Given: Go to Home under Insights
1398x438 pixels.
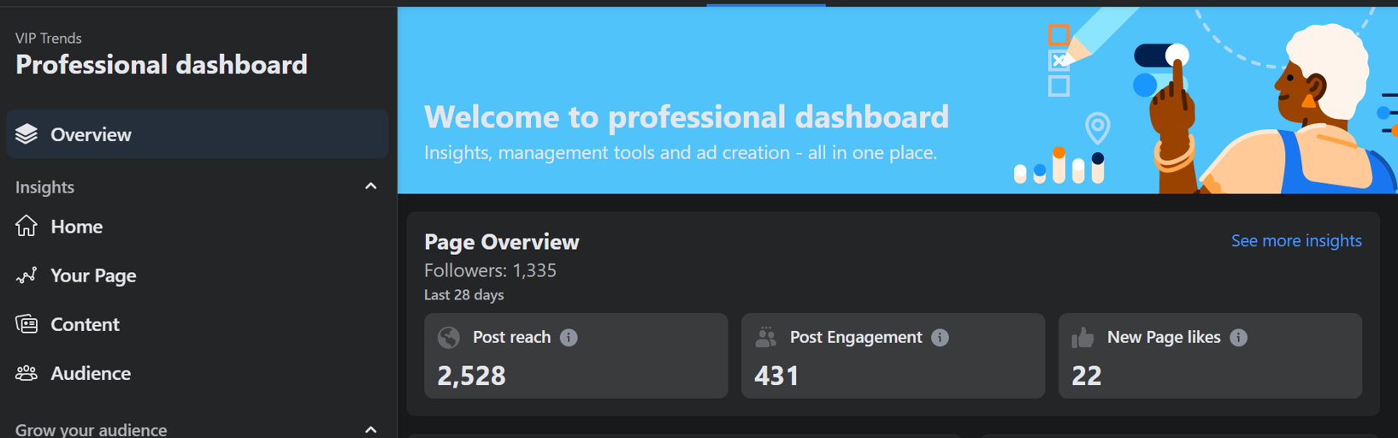Looking at the screenshot, I should pyautogui.click(x=198, y=226).
